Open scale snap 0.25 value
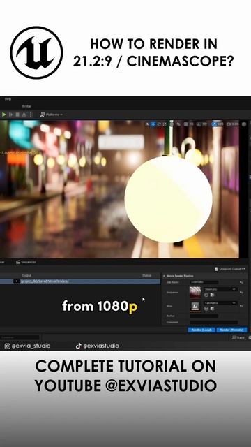This screenshot has height=447, width=251. click(x=220, y=124)
